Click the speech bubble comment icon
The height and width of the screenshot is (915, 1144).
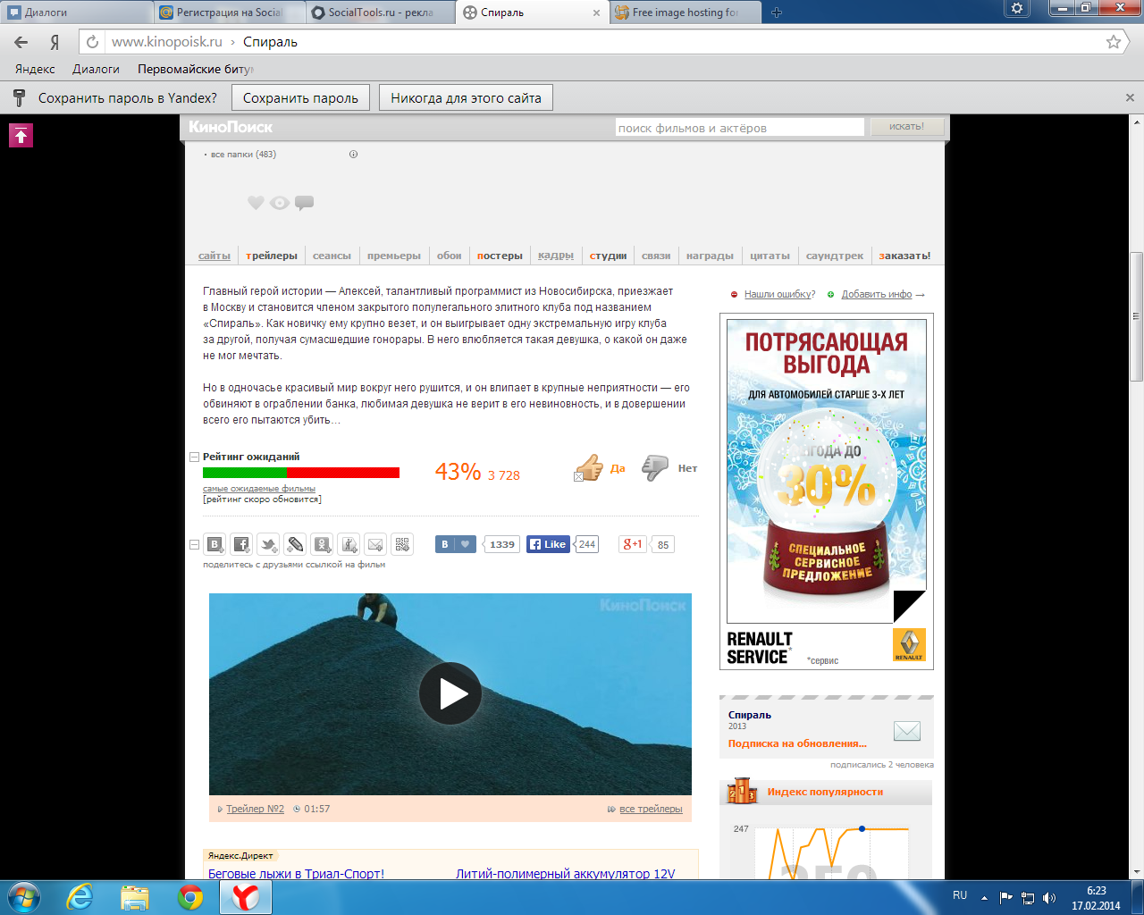point(305,203)
